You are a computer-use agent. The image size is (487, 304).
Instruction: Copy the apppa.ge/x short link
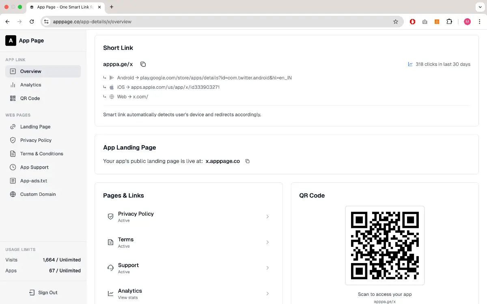143,64
